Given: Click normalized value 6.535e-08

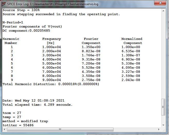Looking at the screenshot, I should tap(131, 51).
